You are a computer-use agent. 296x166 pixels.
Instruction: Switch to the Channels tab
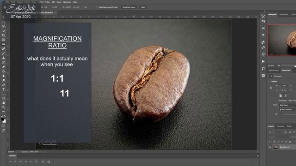coord(280,126)
